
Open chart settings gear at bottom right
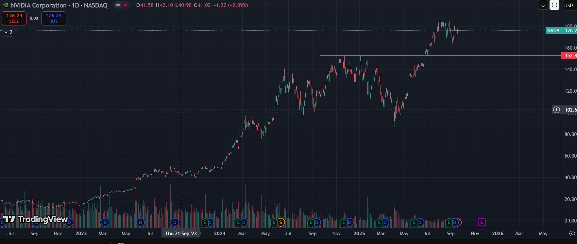pyautogui.click(x=572, y=234)
